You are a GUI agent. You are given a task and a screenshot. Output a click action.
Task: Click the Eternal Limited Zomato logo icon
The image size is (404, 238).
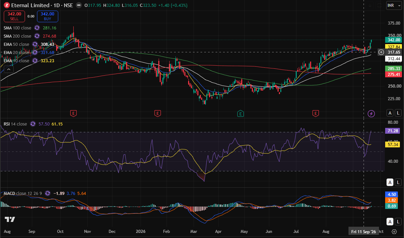tap(7, 5)
